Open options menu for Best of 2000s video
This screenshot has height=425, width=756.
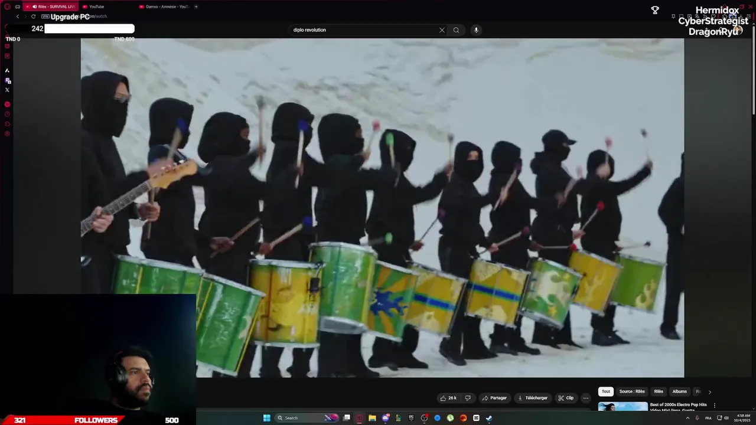pyautogui.click(x=715, y=406)
